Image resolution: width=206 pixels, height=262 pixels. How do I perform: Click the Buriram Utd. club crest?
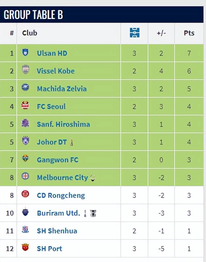pyautogui.click(x=25, y=213)
